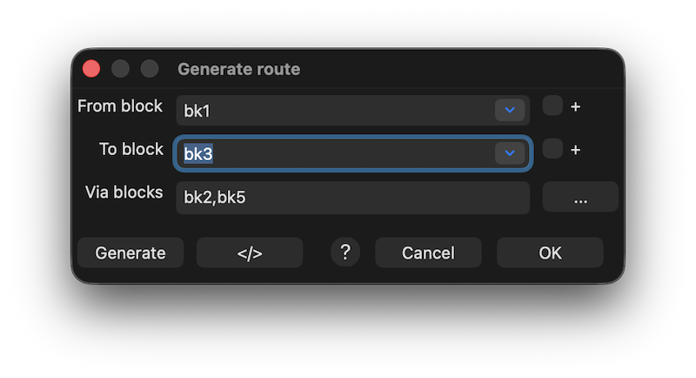
Task: Expand the From block dropdown arrow
Action: click(510, 110)
